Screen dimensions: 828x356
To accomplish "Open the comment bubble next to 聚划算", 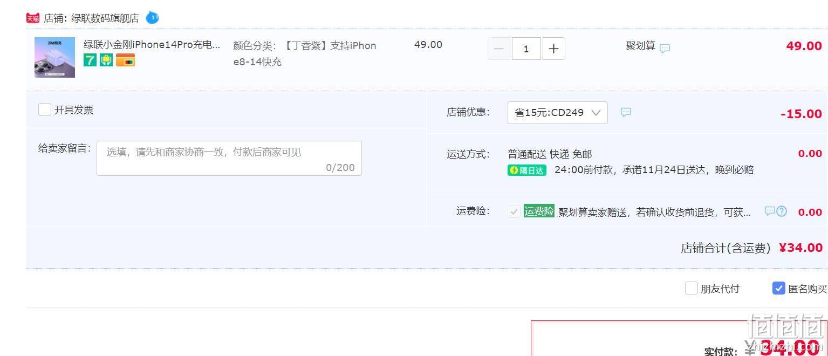I will [665, 48].
